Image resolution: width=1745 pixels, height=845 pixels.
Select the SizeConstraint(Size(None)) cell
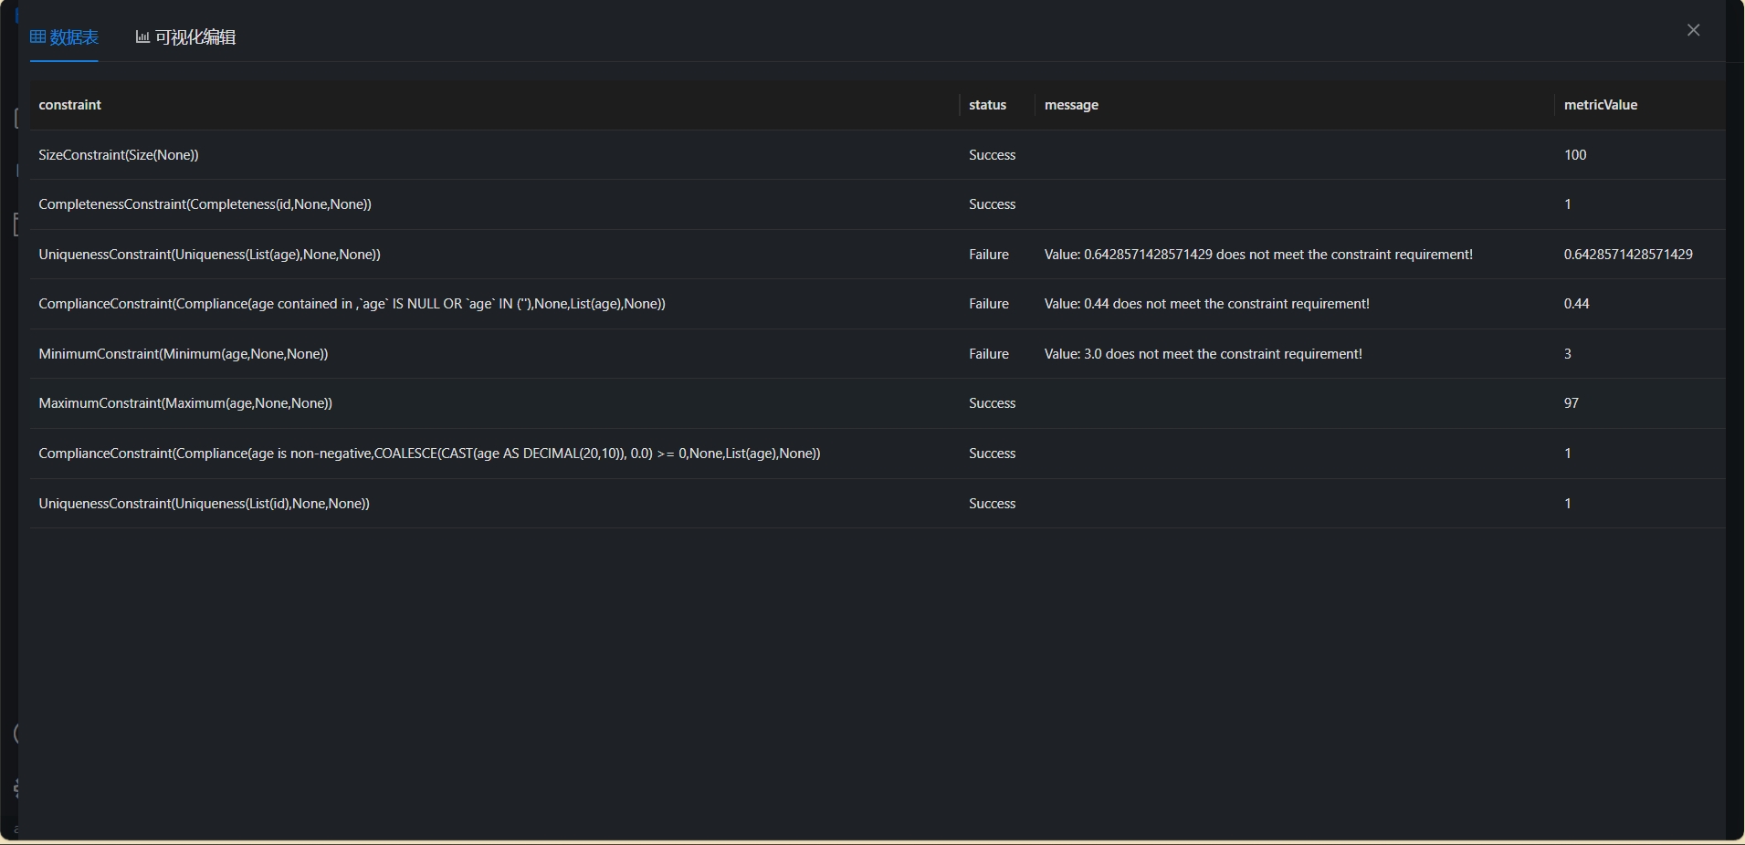[x=119, y=155]
